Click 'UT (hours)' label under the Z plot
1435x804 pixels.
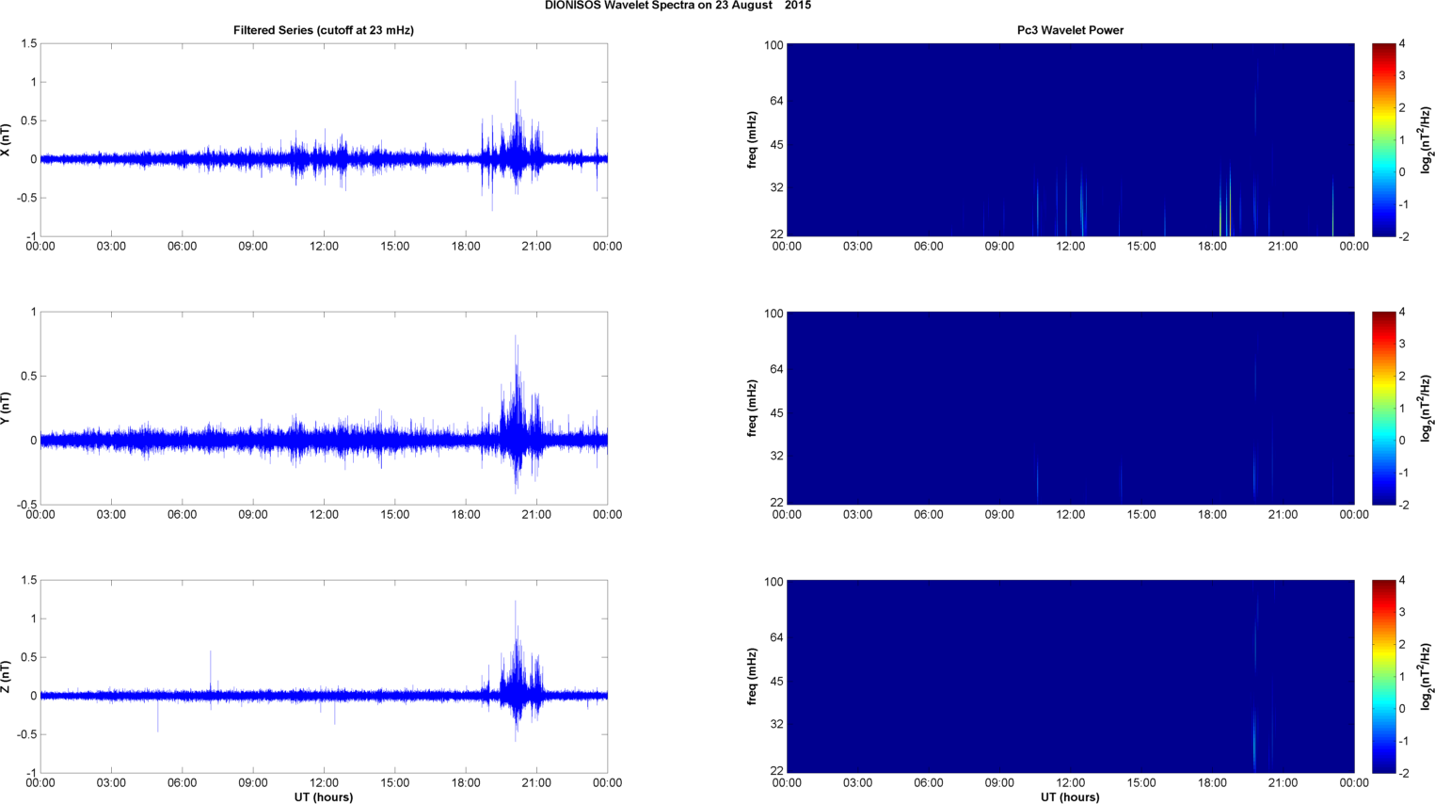[324, 796]
